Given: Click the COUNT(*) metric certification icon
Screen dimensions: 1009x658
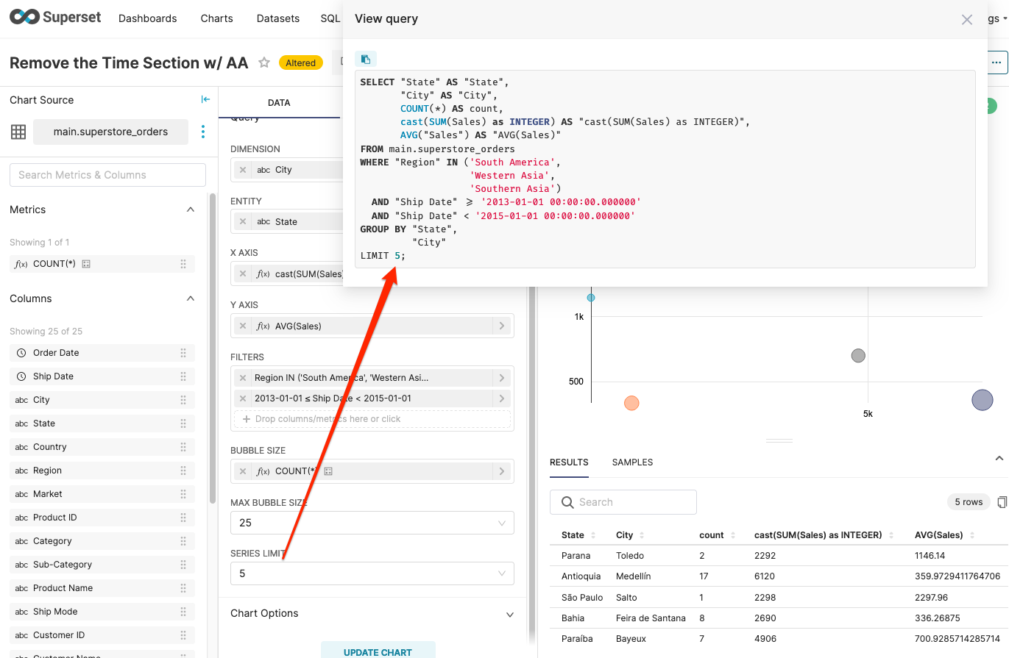Looking at the screenshot, I should (86, 264).
